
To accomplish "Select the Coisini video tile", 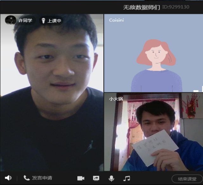I will 154,53.
